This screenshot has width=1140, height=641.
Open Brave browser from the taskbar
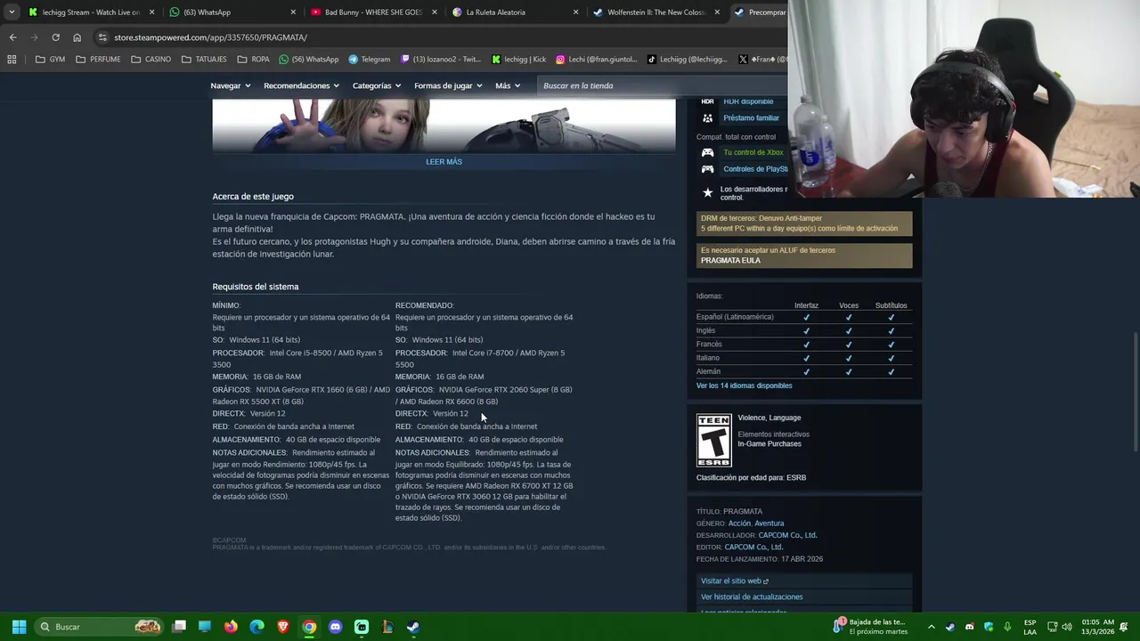283,627
